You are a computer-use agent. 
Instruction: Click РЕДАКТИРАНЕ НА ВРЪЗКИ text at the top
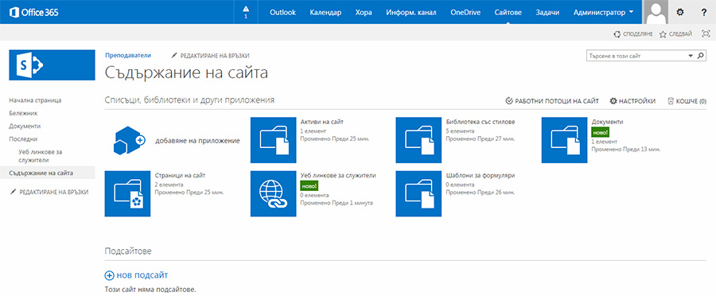click(x=215, y=56)
